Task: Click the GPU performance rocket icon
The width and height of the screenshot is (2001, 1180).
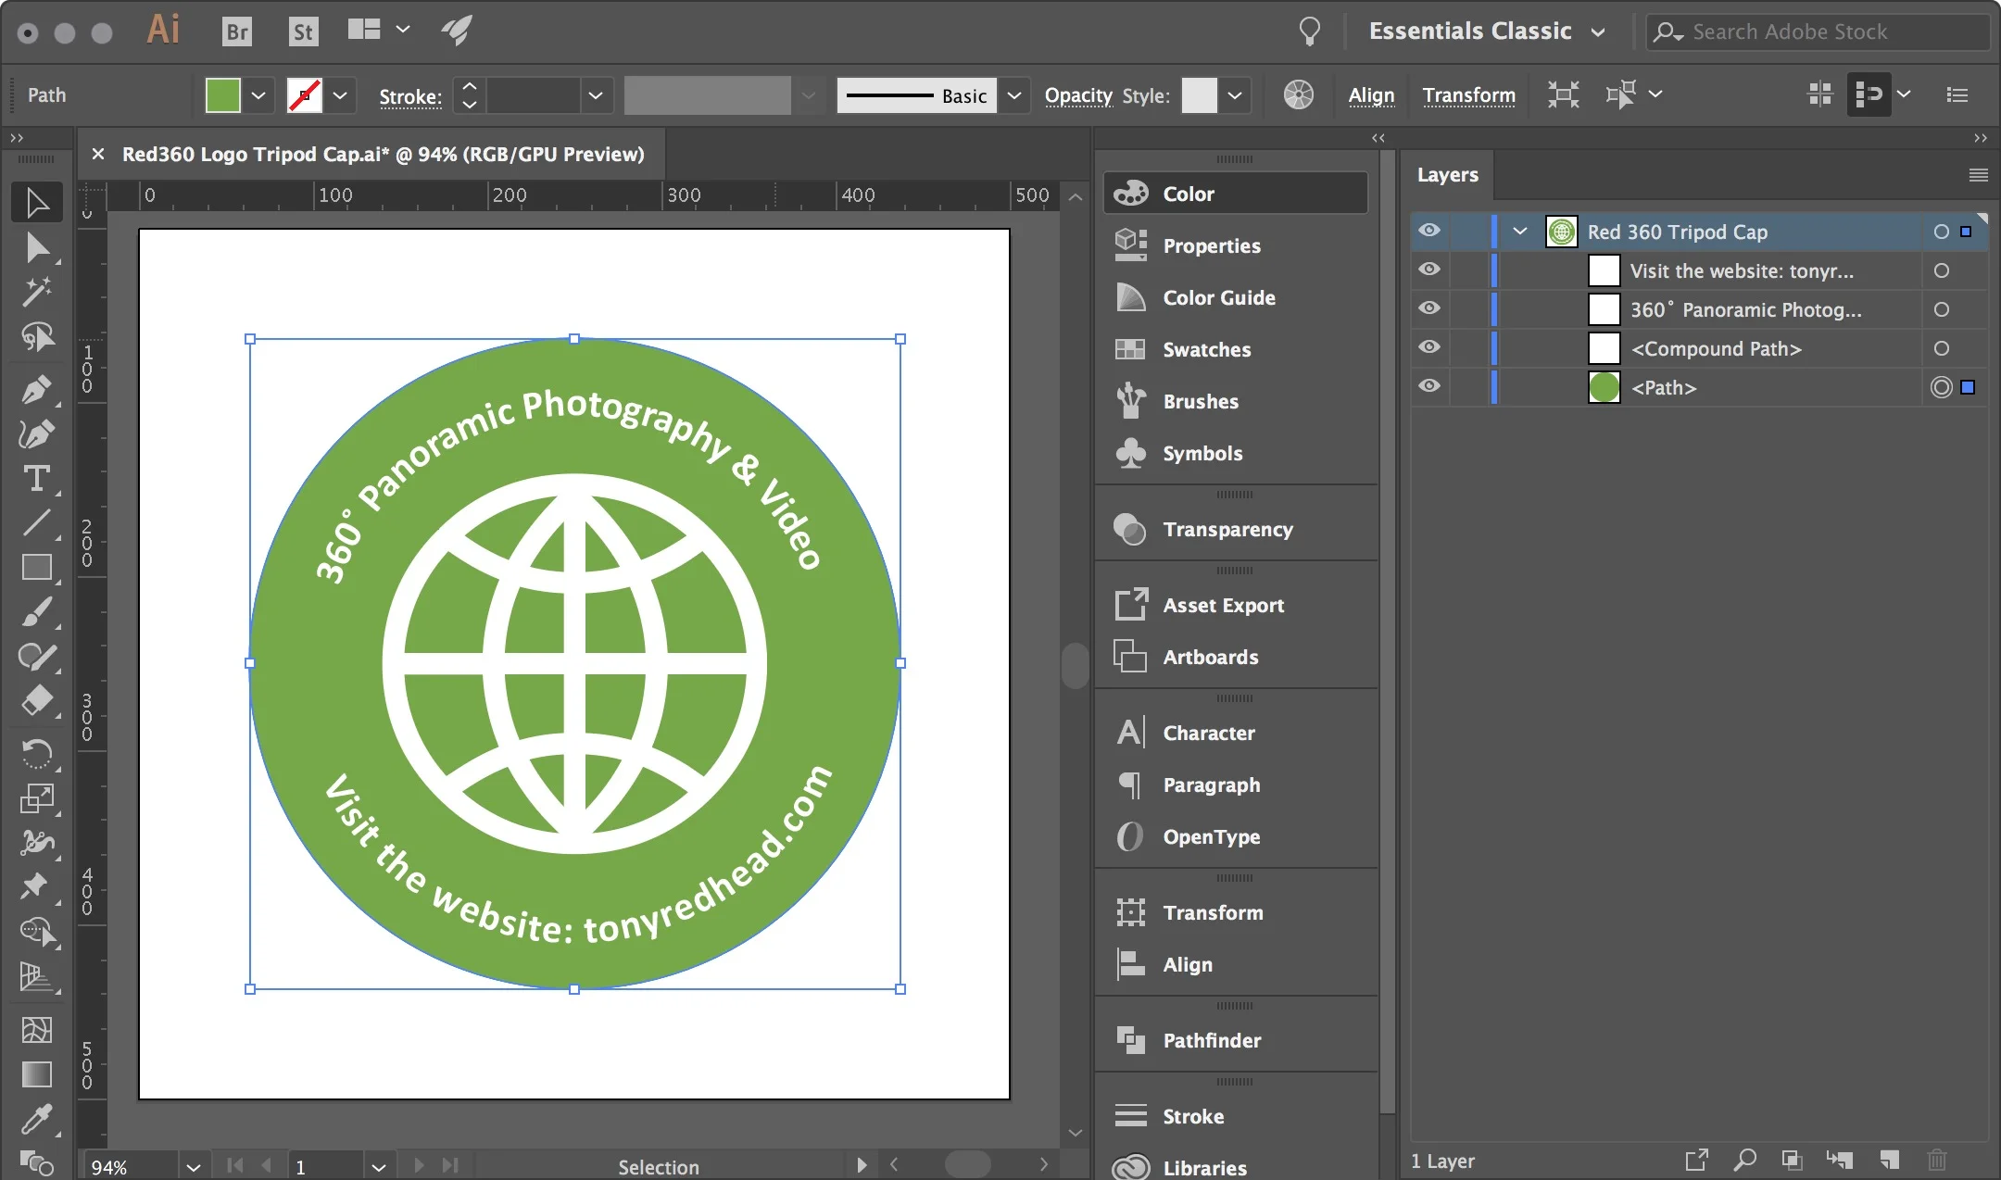Action: point(457,31)
